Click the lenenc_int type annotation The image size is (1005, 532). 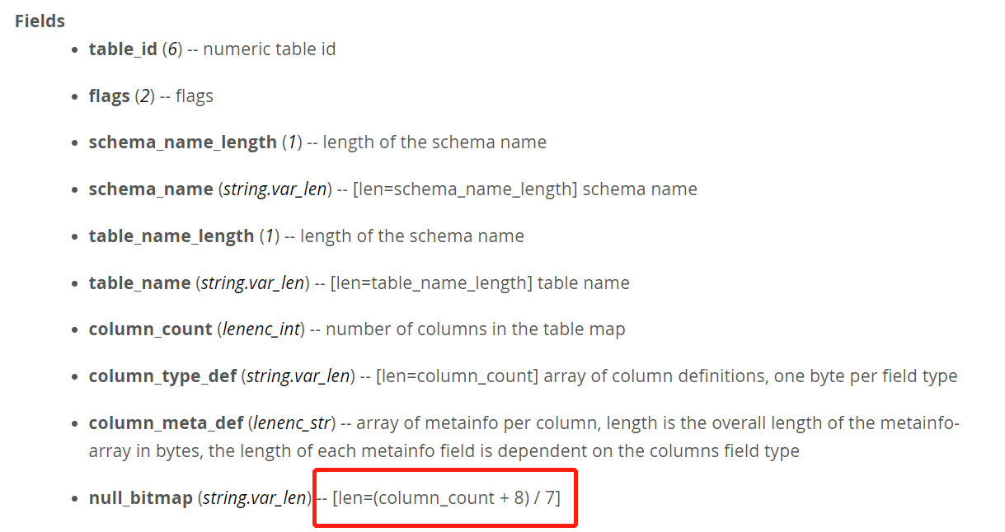[x=261, y=329]
